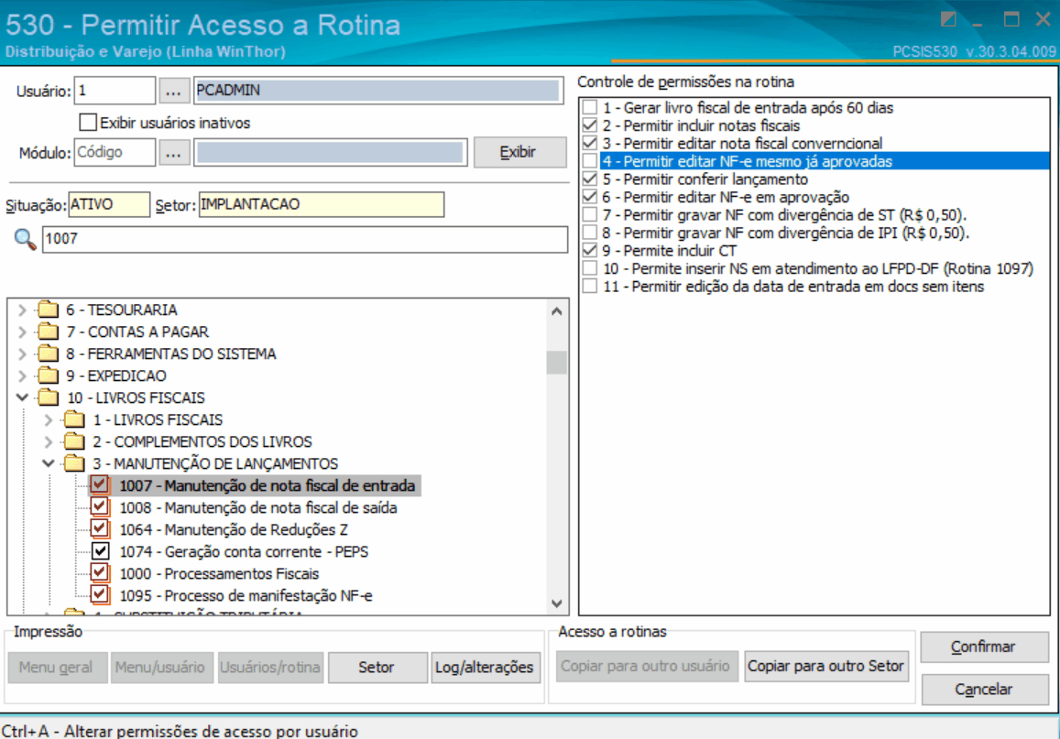Select 1064 - Manutenção de Reduções Z
This screenshot has width=1060, height=739.
click(x=234, y=529)
